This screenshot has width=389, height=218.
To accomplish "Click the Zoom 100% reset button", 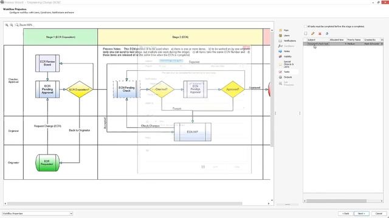I will click(24, 25).
